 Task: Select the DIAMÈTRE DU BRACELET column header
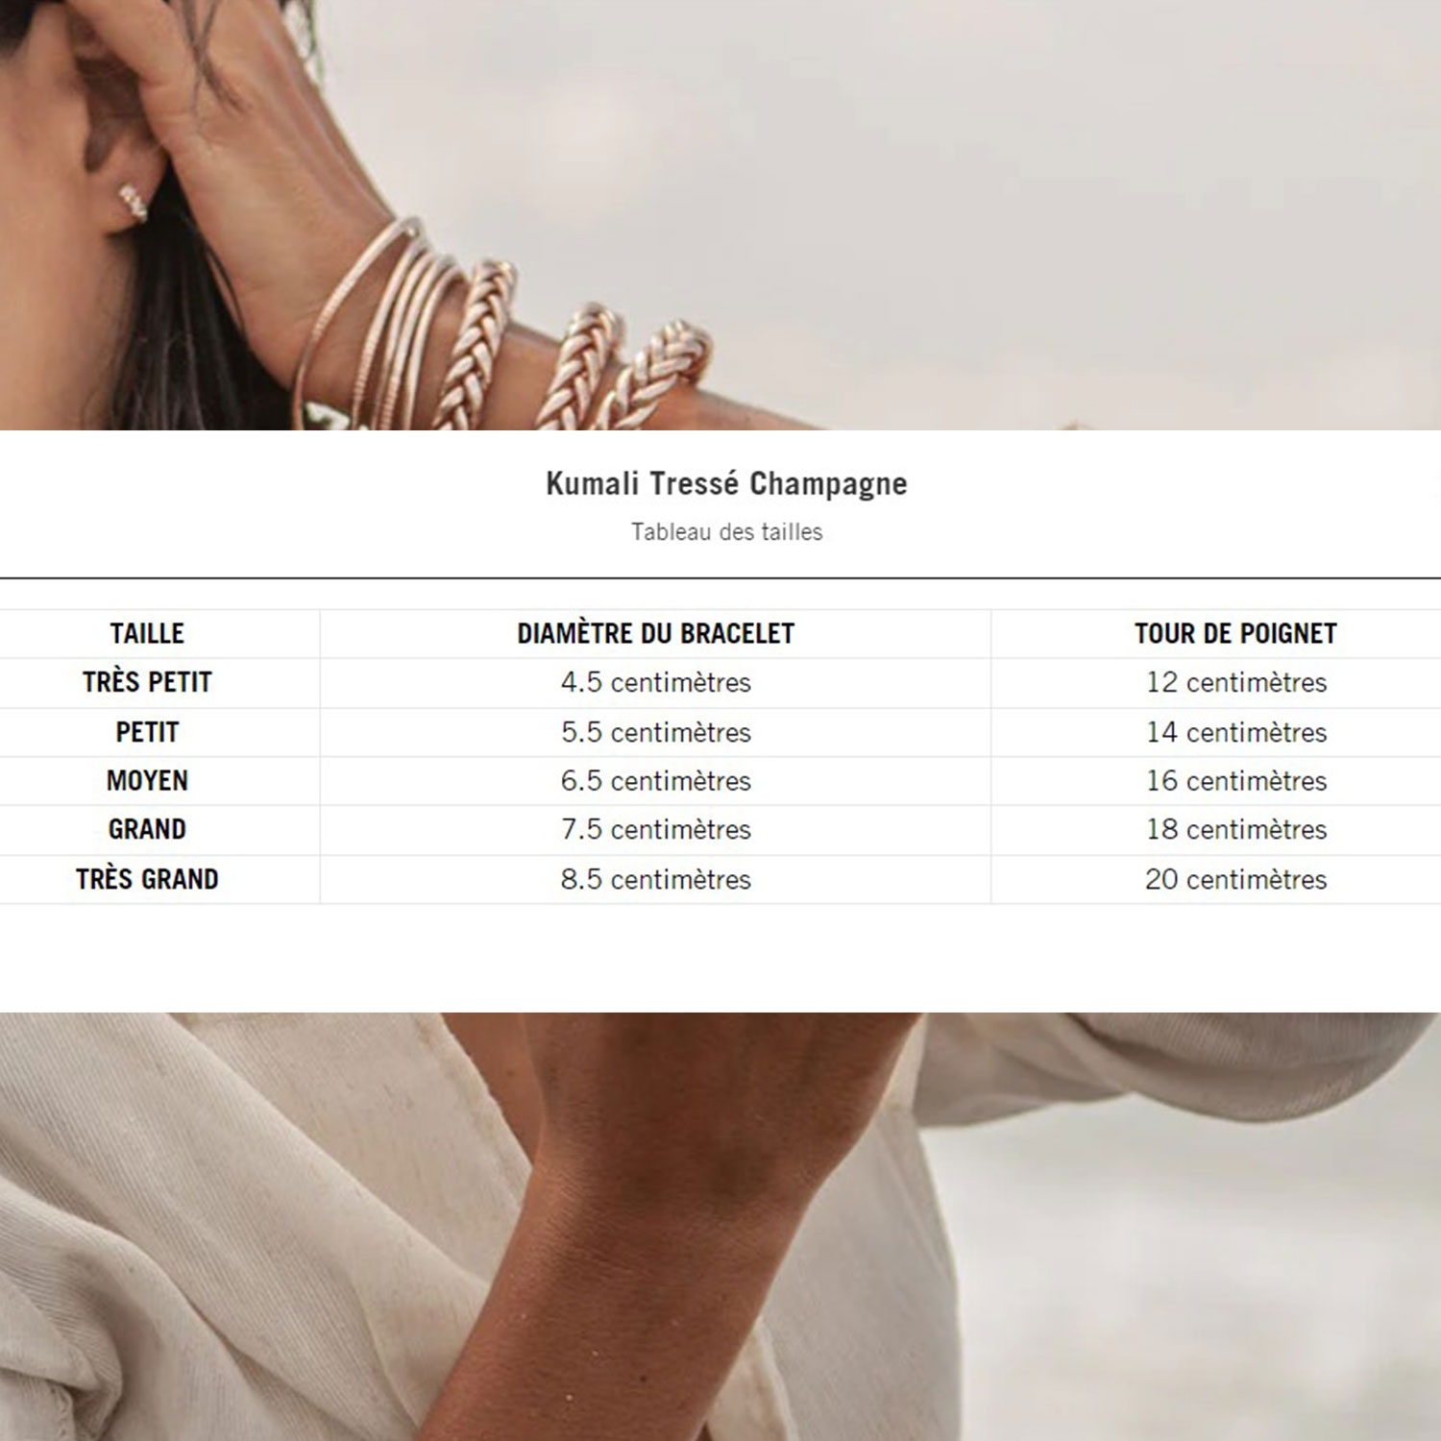click(655, 634)
